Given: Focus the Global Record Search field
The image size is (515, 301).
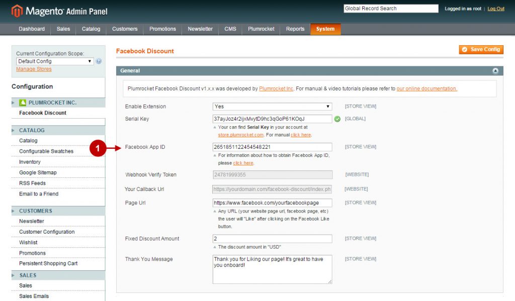Looking at the screenshot, I should [x=391, y=9].
